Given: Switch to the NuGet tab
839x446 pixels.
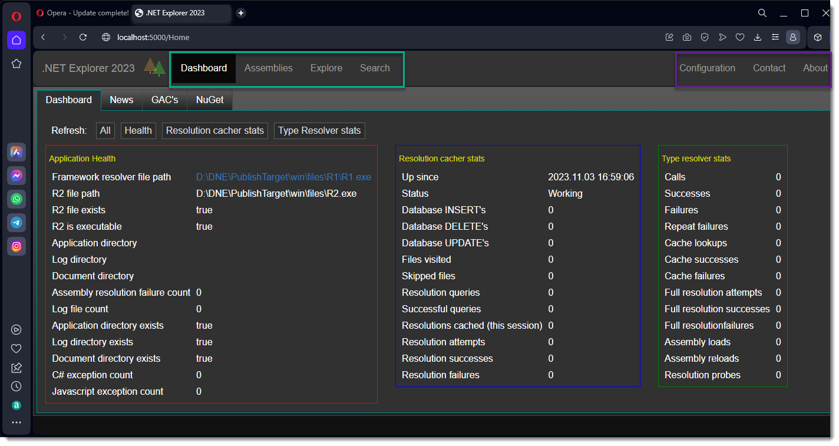Looking at the screenshot, I should pos(210,100).
